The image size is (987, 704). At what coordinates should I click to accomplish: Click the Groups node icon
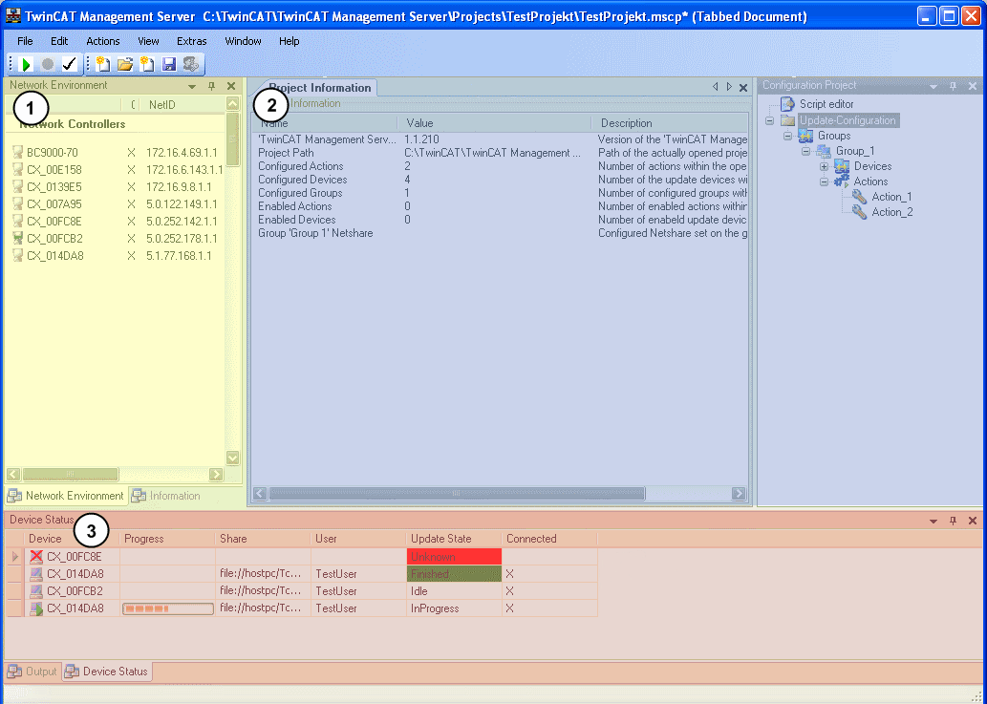coord(805,136)
